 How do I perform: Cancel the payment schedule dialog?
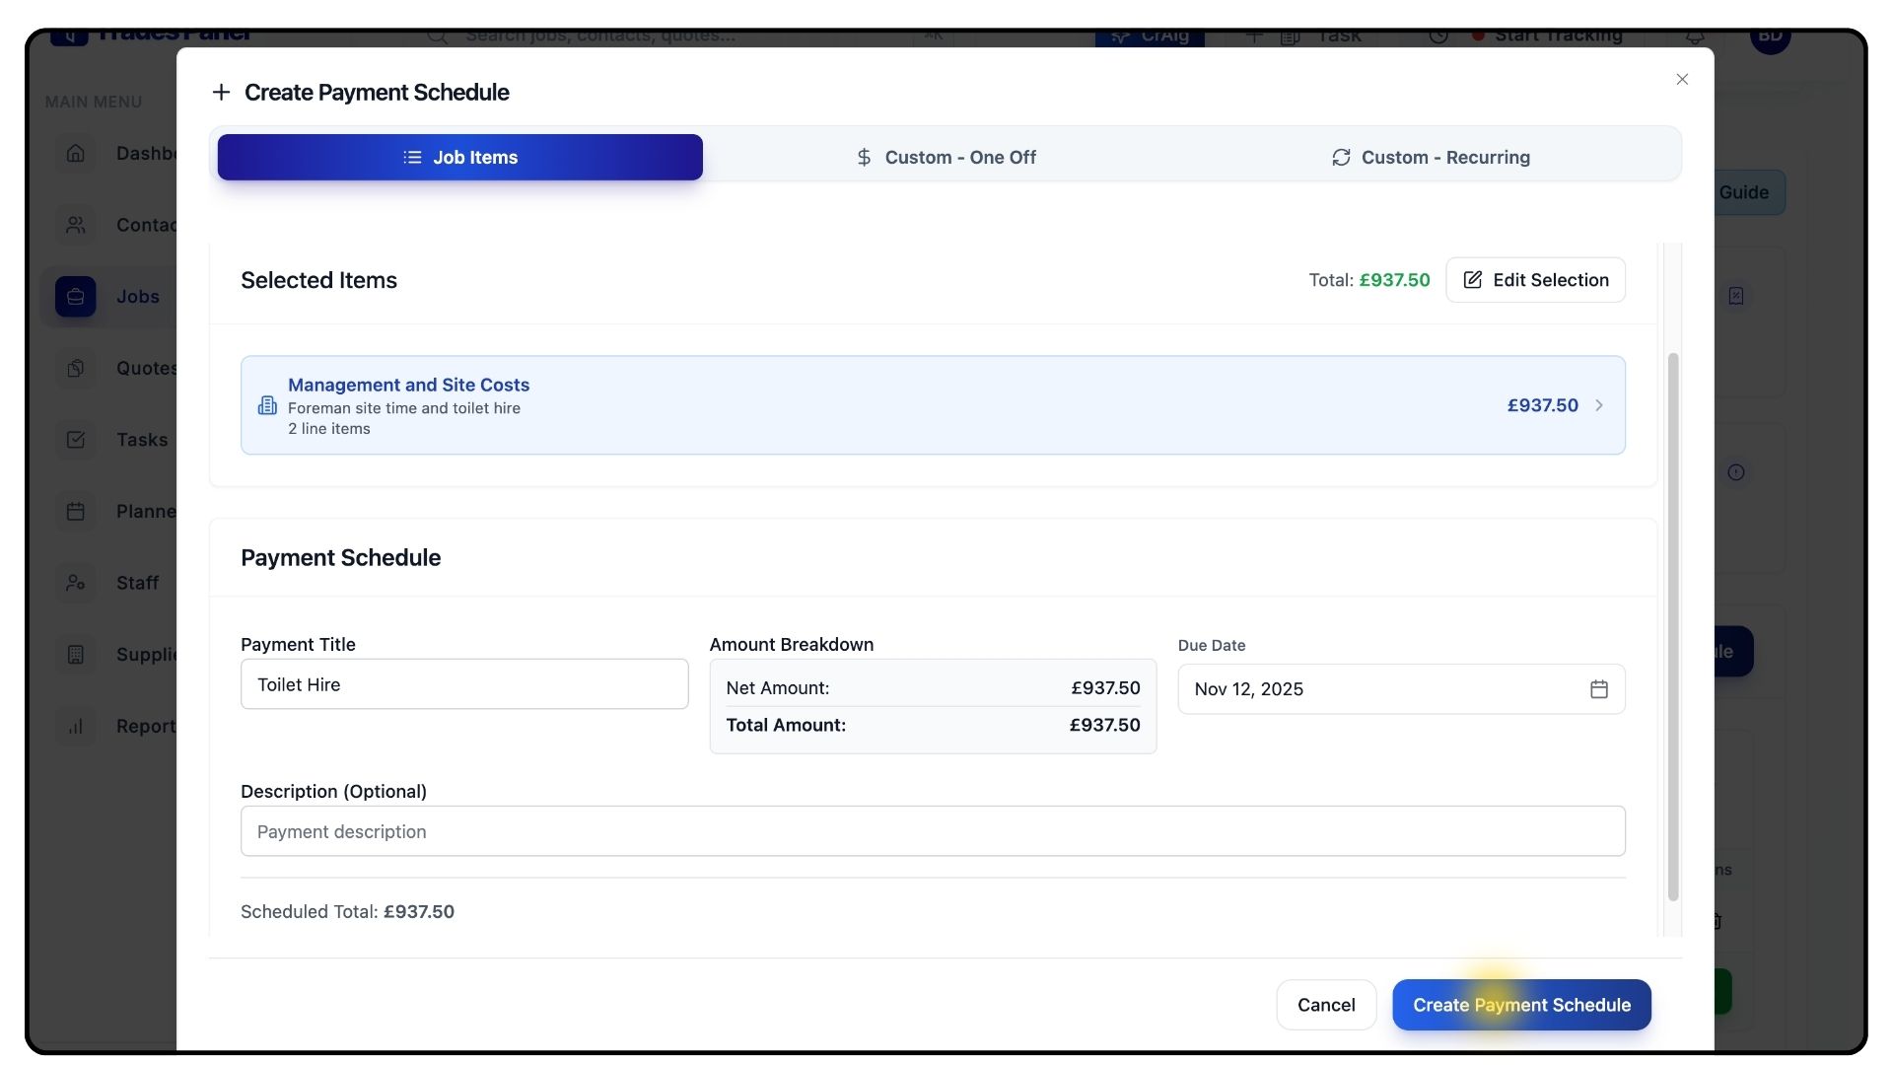tap(1326, 1005)
